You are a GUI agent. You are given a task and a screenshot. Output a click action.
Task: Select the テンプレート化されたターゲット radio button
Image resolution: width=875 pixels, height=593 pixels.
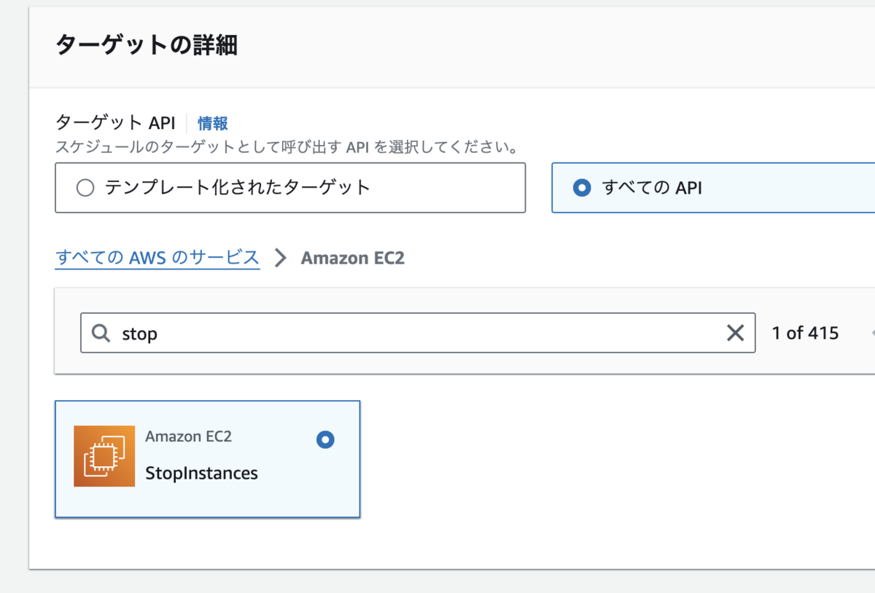pos(85,188)
